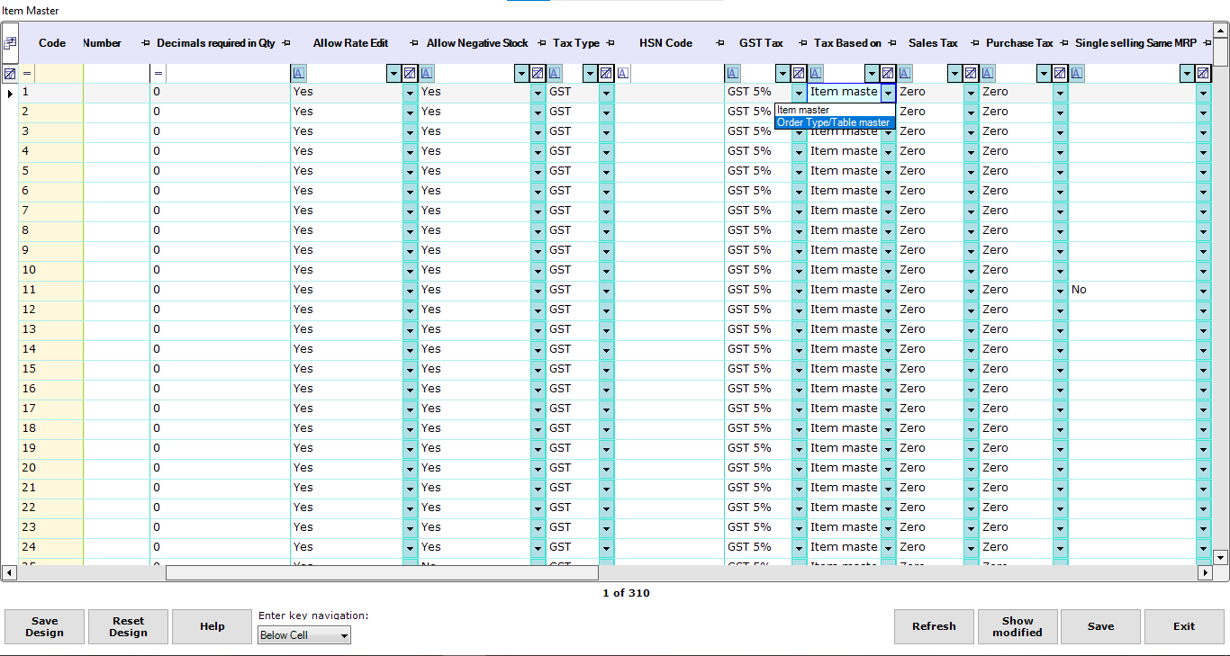Click HSN Code cell in row 3
The height and width of the screenshot is (656, 1230).
coord(670,131)
